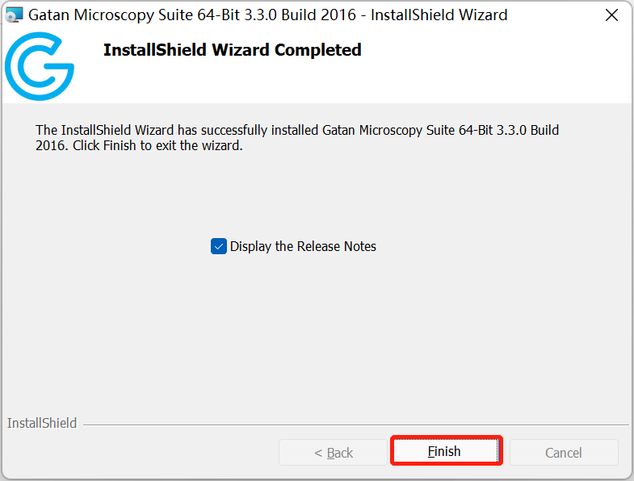The height and width of the screenshot is (481, 634).
Task: Click the white checkmark in the blue box
Action: 219,246
